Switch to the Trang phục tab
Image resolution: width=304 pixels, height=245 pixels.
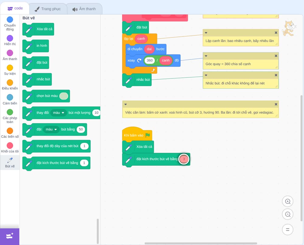coord(48,9)
